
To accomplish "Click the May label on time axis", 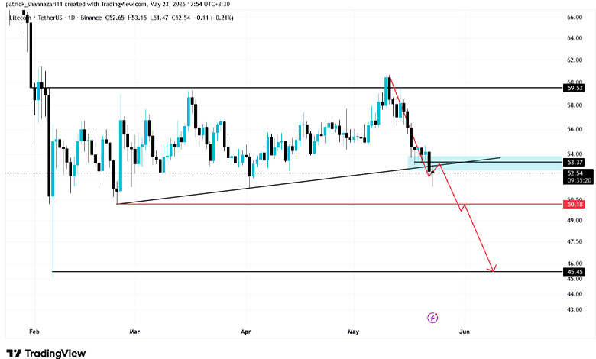I will (354, 332).
